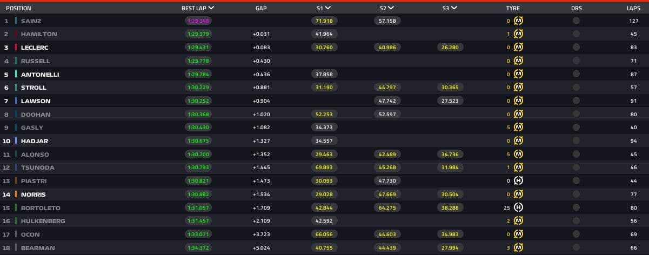Image resolution: width=649 pixels, height=255 pixels.
Task: Select driver BEARMAN row name
Action: (38, 248)
